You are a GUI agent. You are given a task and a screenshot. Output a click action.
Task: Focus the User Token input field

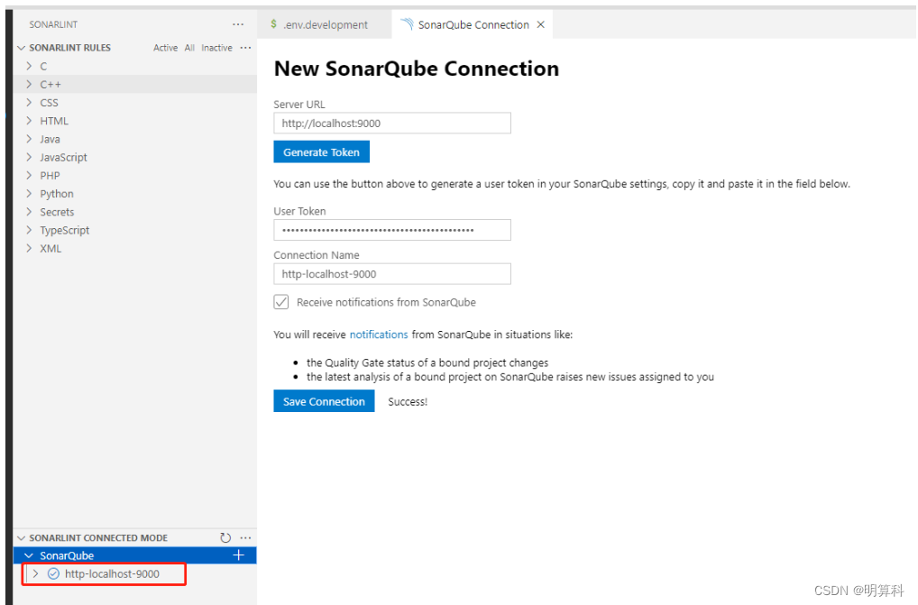click(x=392, y=230)
